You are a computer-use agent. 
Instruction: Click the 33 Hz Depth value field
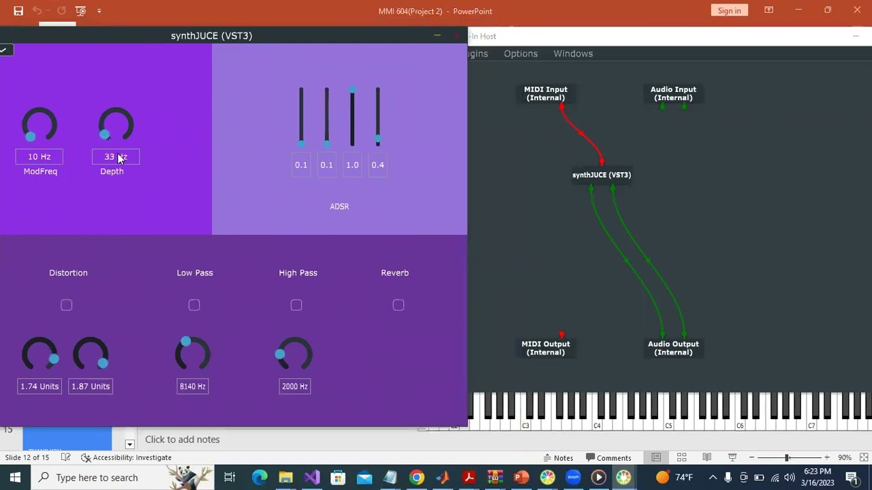(116, 157)
